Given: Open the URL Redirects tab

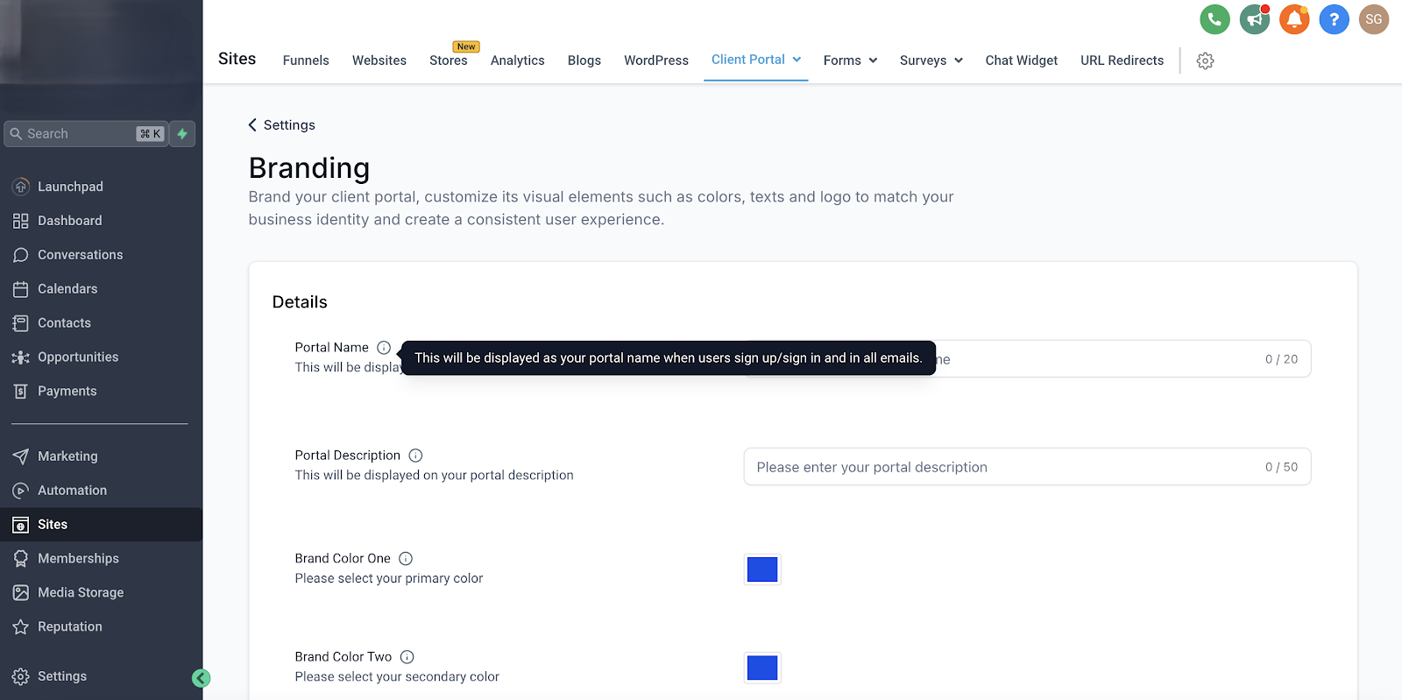Looking at the screenshot, I should coord(1122,60).
